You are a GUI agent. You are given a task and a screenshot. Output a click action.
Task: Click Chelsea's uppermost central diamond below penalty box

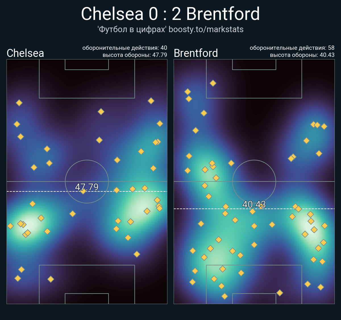pos(101,112)
